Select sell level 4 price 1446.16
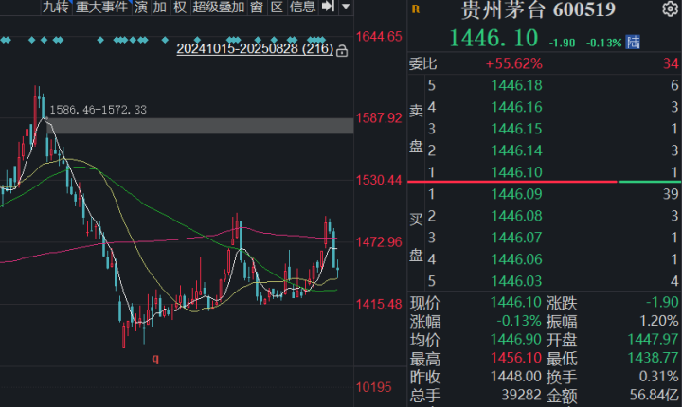This screenshot has height=407, width=682. (x=516, y=107)
